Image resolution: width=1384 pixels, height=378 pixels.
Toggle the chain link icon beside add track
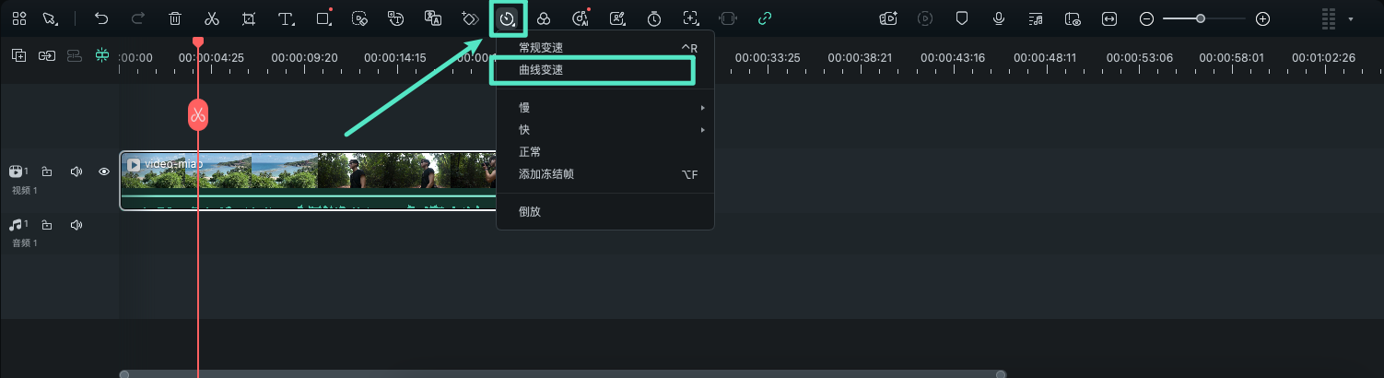pos(47,55)
